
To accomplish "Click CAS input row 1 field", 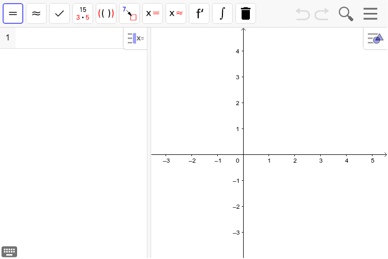I will point(69,38).
